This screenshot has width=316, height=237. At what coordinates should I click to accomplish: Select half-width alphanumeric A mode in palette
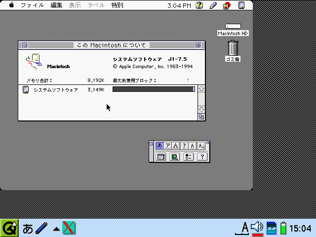tap(192, 146)
